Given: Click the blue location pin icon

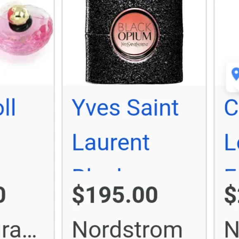Looking at the screenshot, I should [235, 74].
